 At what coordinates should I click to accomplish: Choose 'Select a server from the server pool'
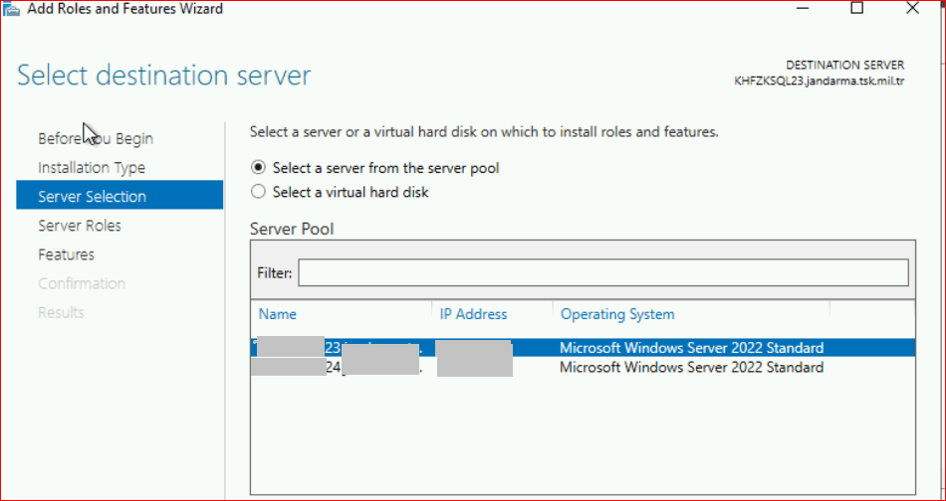259,168
